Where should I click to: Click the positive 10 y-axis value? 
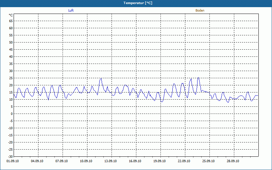coord(11,99)
